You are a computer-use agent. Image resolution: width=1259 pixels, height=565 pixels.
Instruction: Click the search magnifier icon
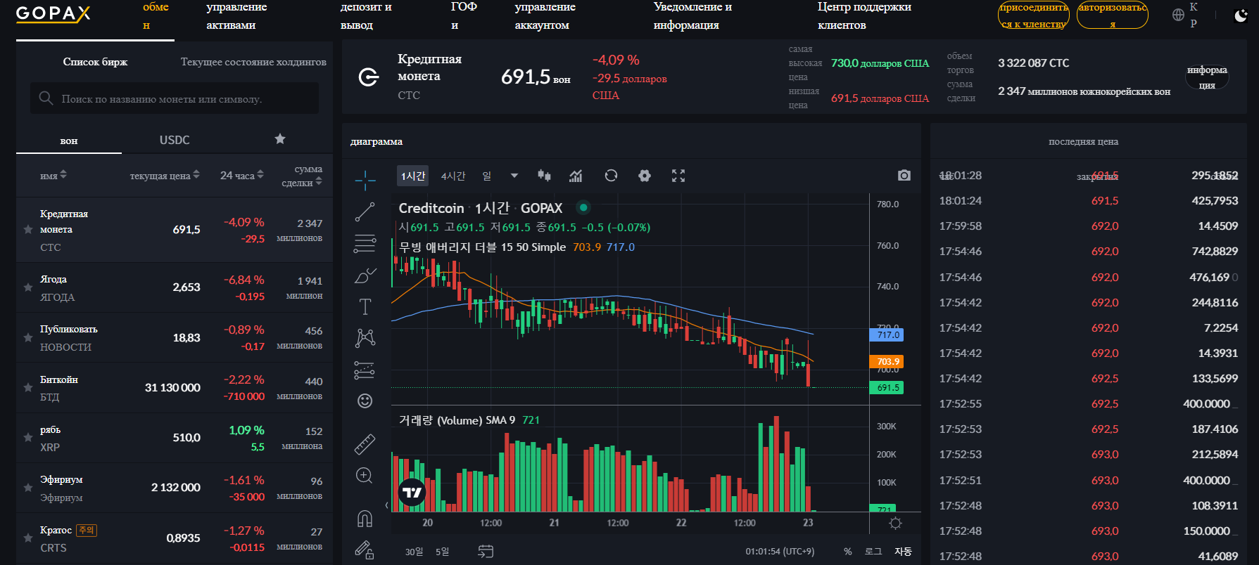pos(46,98)
